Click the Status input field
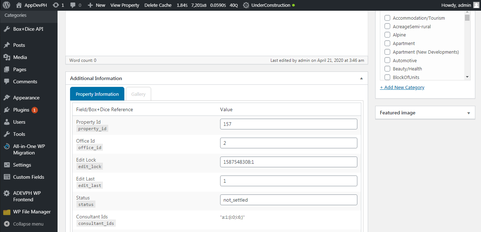The image size is (481, 232). click(289, 200)
